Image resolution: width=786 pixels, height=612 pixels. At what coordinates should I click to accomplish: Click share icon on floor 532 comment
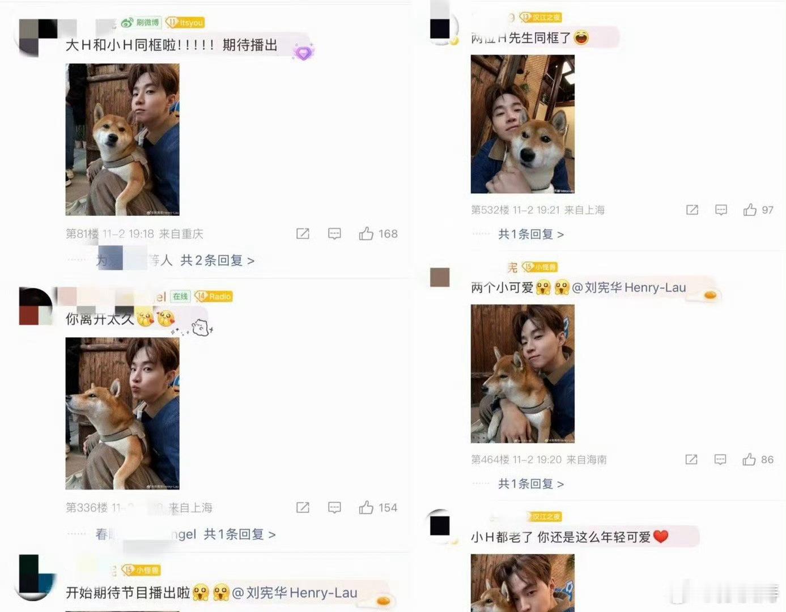692,210
